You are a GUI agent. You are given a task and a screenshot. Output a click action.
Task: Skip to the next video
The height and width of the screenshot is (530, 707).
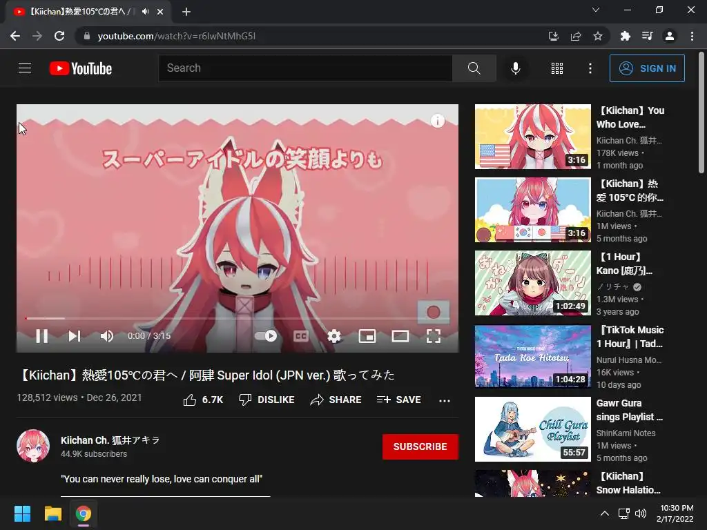(x=75, y=336)
